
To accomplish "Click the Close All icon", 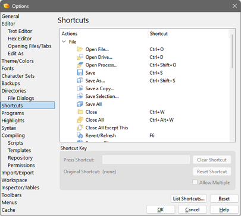I will coord(80,120).
